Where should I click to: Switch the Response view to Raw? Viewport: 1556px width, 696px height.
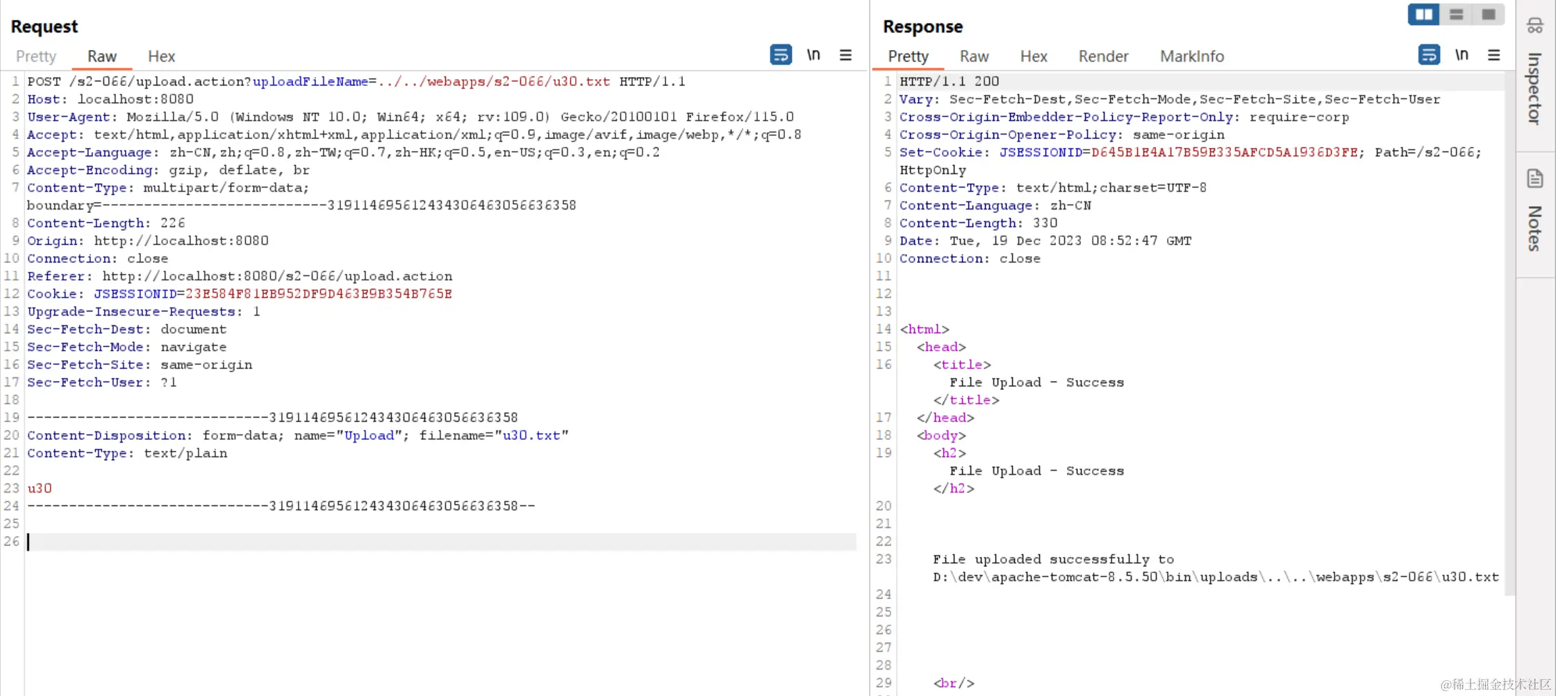pyautogui.click(x=974, y=56)
